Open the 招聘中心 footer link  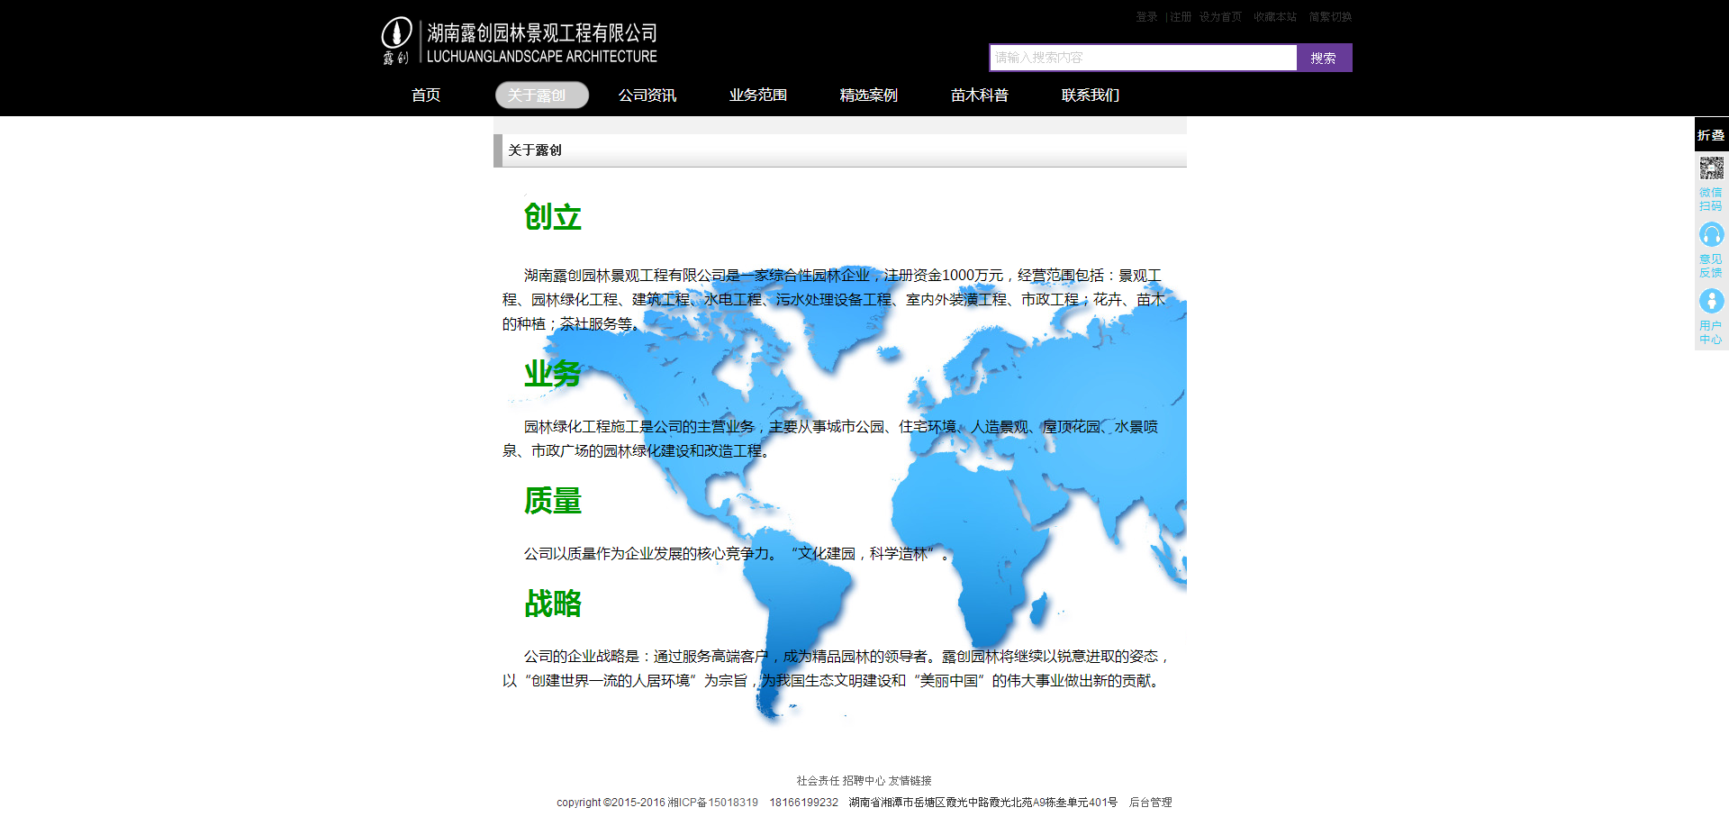click(x=864, y=781)
